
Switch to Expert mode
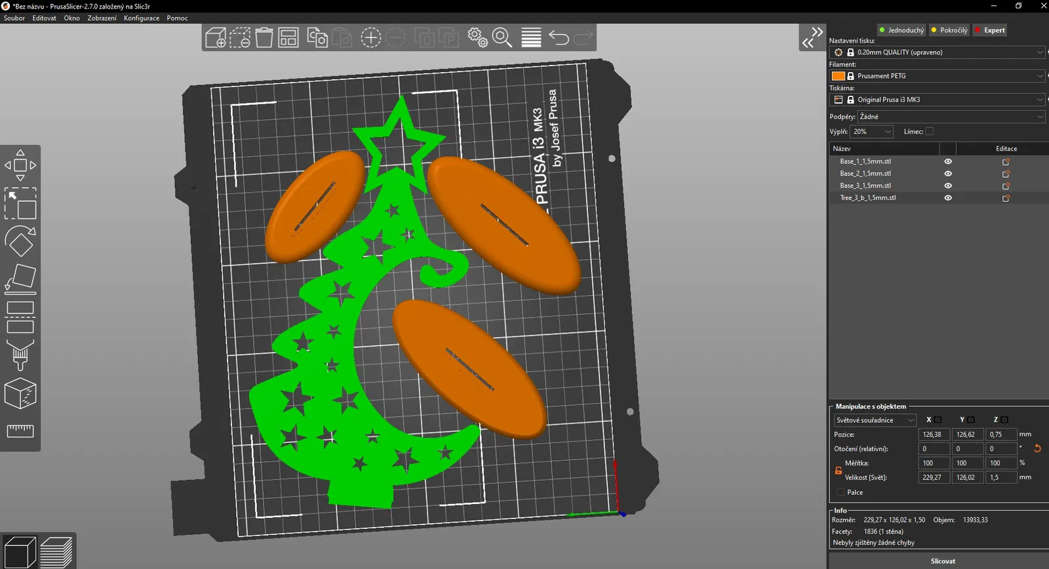click(989, 30)
